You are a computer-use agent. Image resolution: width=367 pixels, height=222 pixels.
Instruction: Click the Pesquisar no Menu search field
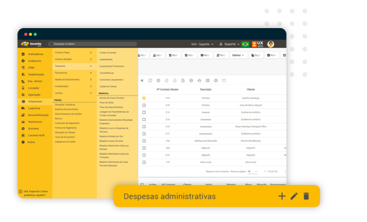pos(92,44)
